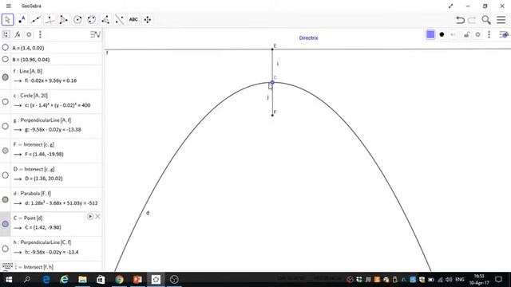Select the 'C = (1.42, -9.98)' value
The image size is (511, 287).
coord(43,227)
